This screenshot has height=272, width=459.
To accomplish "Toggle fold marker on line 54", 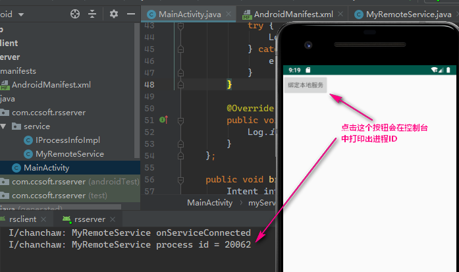I will 180,156.
